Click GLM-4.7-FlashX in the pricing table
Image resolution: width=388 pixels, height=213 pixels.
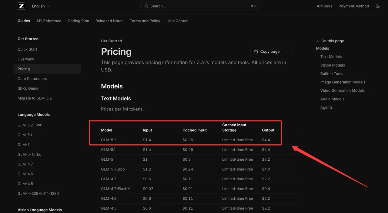[115, 188]
